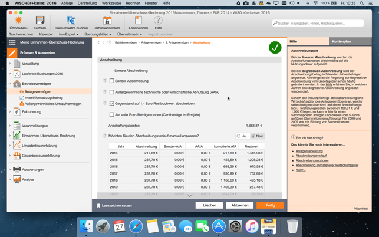Select Gewerbesteuererklärung in the sidebar
Viewport: 379px width, 237px height.
point(41,156)
